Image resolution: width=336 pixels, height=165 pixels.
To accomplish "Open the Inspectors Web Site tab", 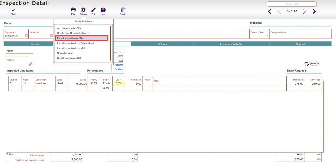I will 231,44.
